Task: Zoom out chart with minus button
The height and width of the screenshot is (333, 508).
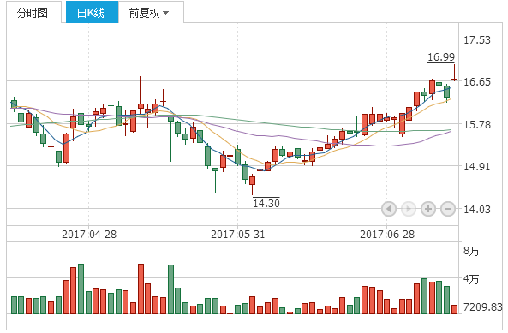Action: coord(448,209)
